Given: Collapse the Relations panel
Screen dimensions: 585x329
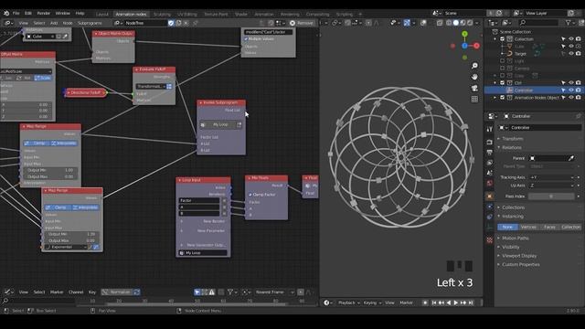Looking at the screenshot, I should coord(511,148).
